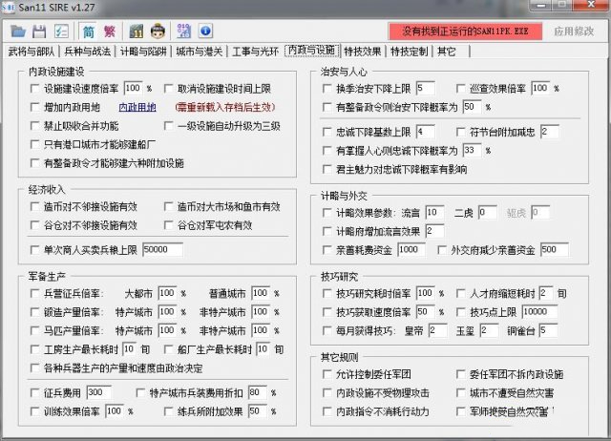The width and height of the screenshot is (611, 441).
Task: Enable 每月获得技巧 checkbox
Action: tap(327, 330)
